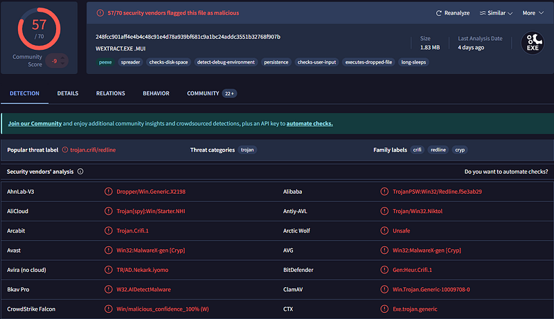Click the EXE file type icon
The height and width of the screenshot is (319, 554).
point(533,43)
